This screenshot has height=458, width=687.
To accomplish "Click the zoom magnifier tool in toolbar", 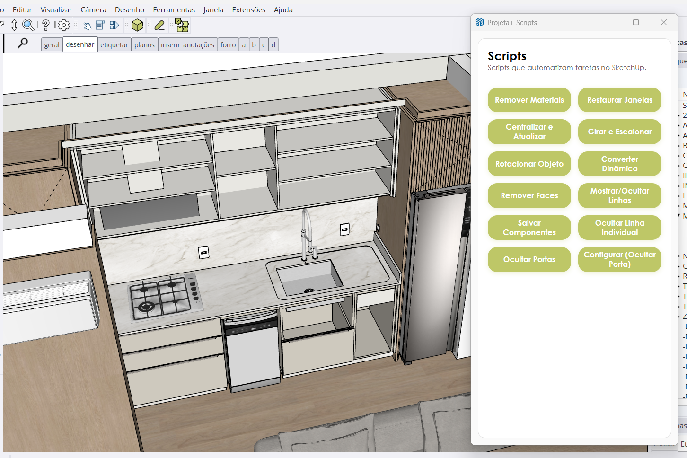I will click(28, 25).
